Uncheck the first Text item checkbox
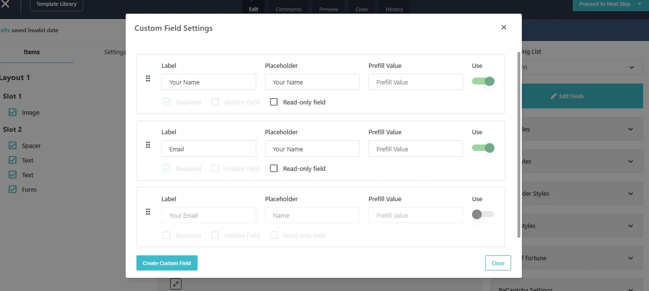 pyautogui.click(x=13, y=160)
